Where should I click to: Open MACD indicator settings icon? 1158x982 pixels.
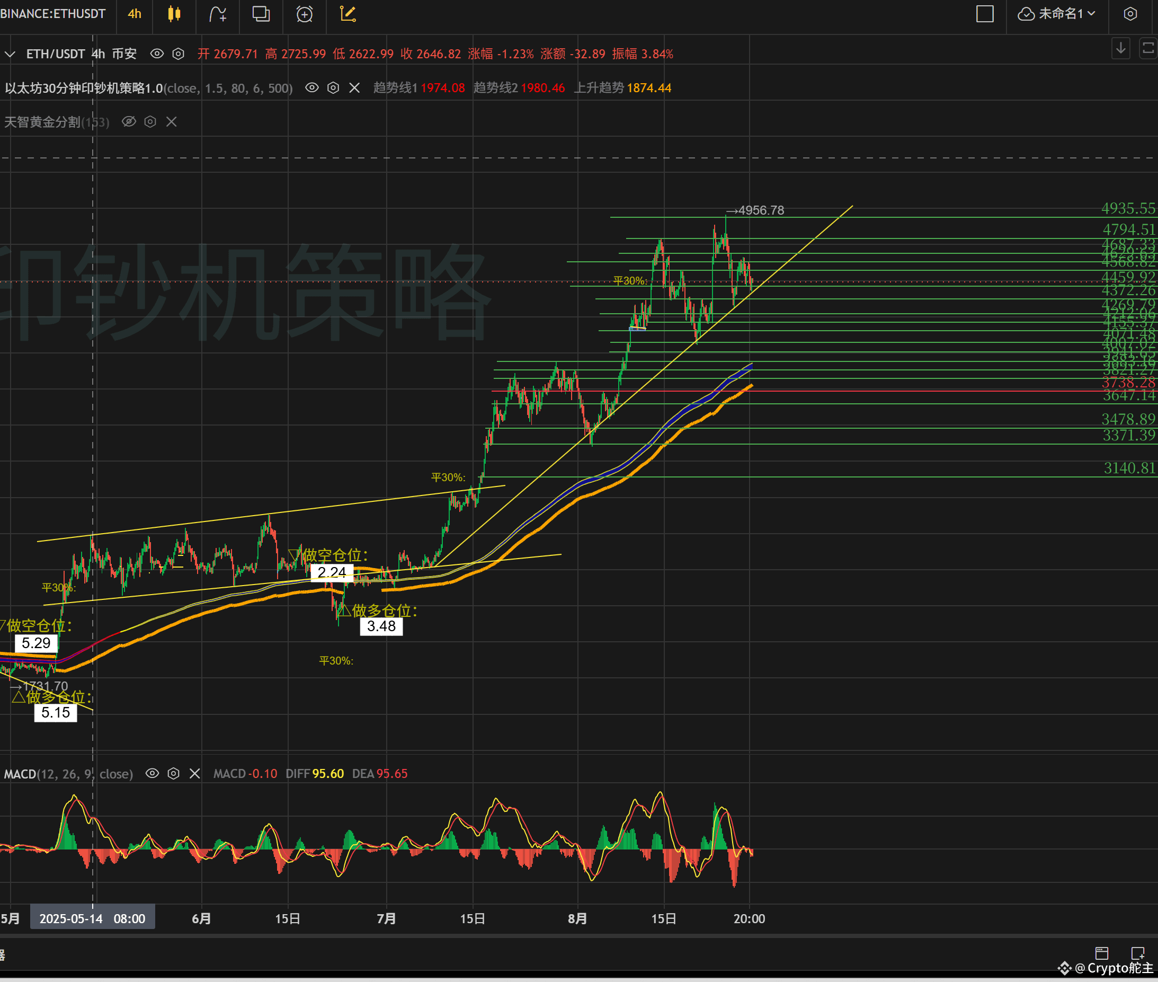[174, 773]
